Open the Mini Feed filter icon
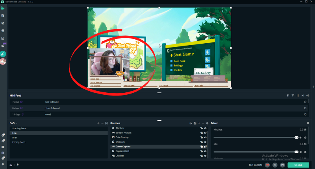This screenshot has height=169, width=315. pos(293,96)
